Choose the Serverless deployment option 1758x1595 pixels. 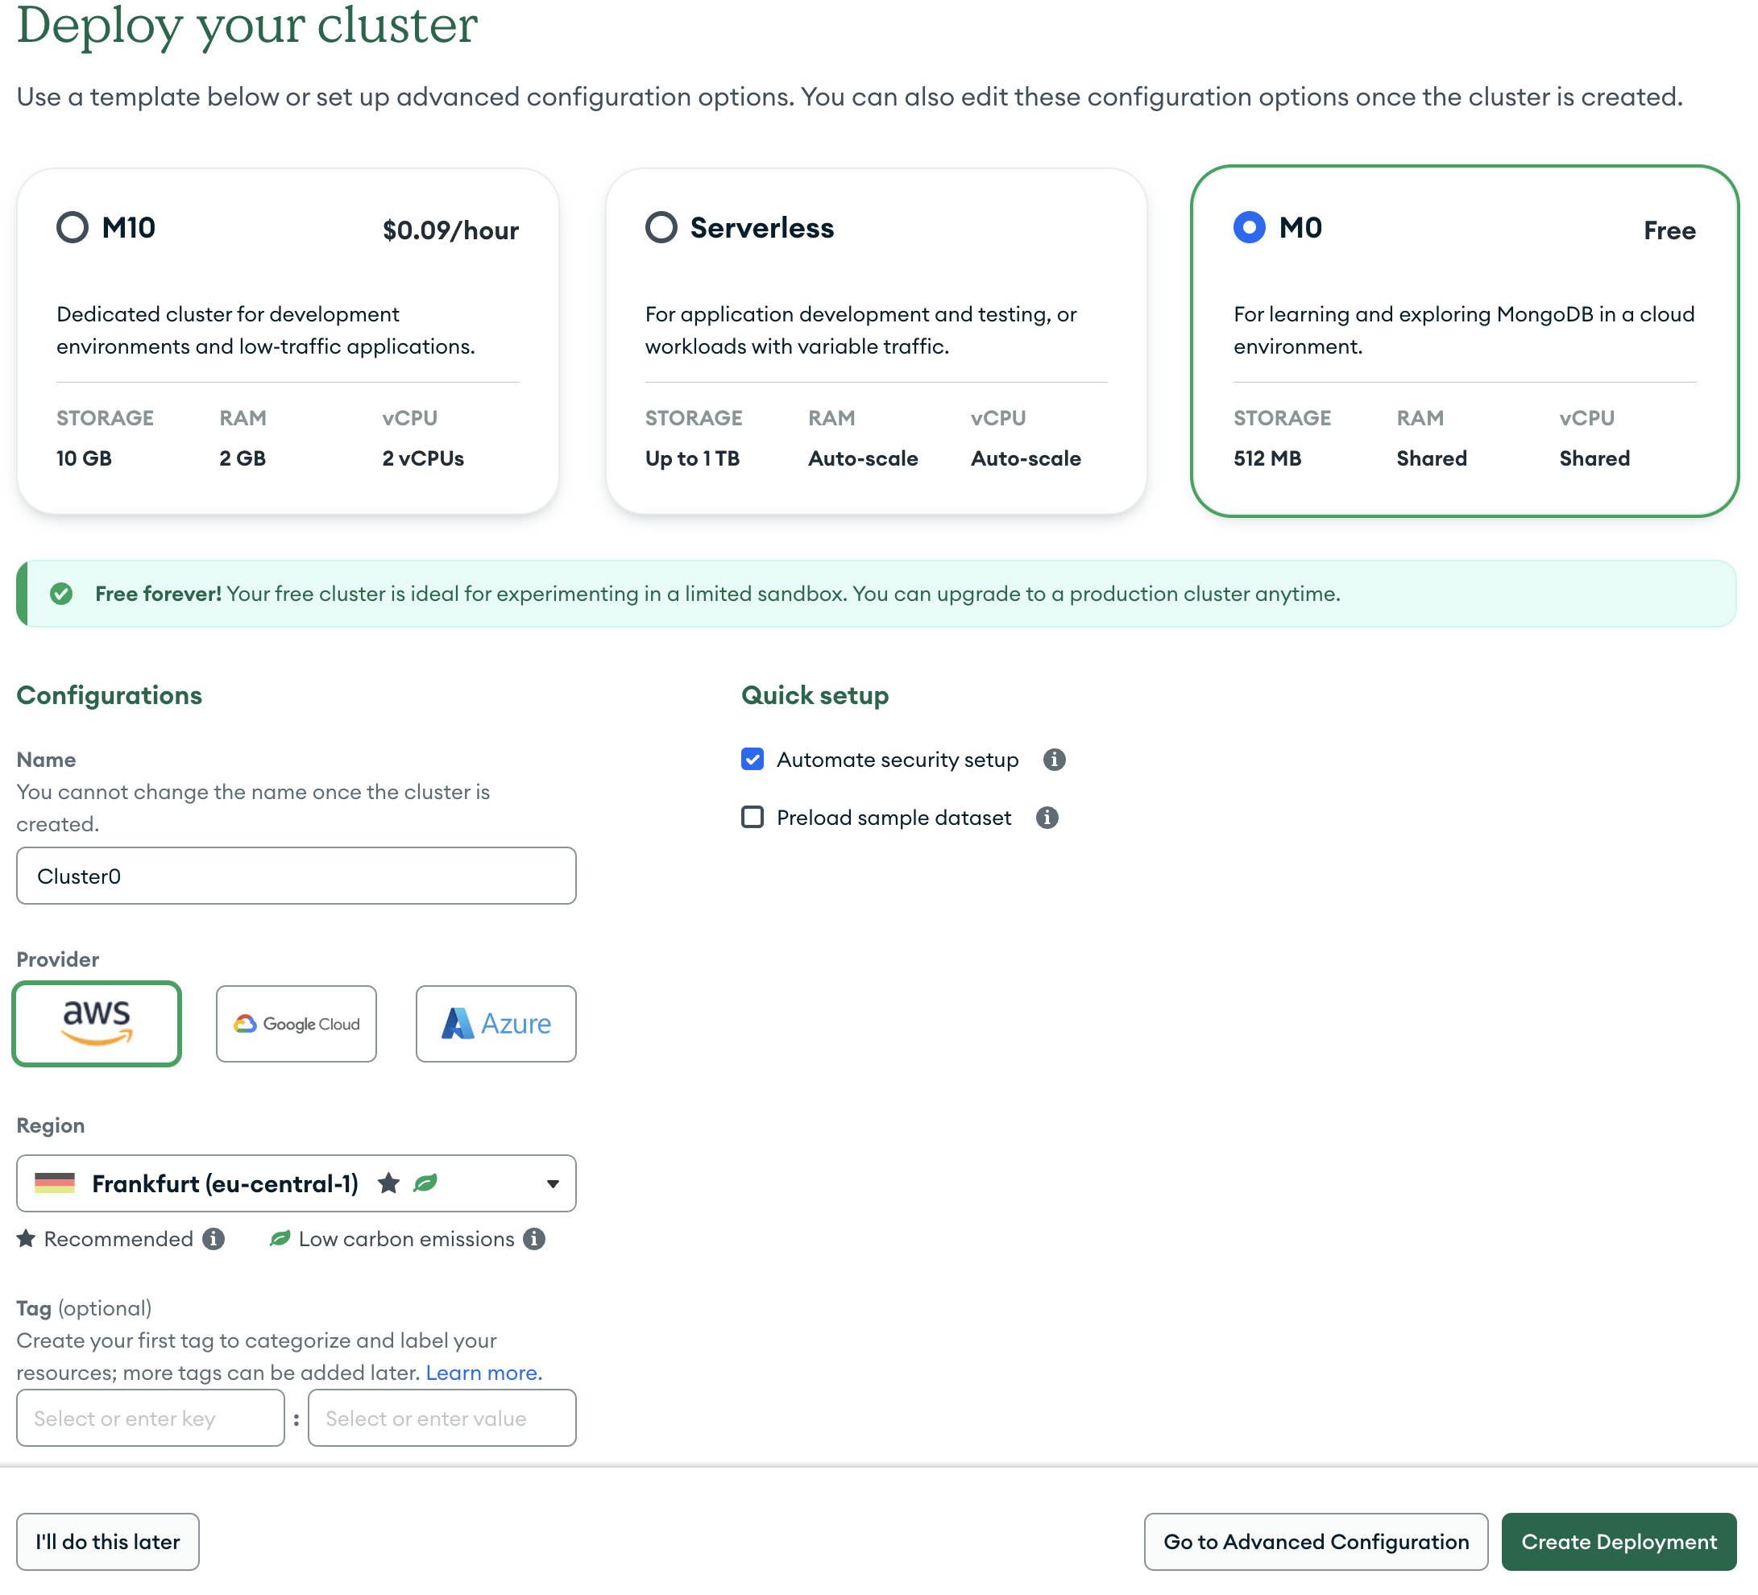click(661, 228)
